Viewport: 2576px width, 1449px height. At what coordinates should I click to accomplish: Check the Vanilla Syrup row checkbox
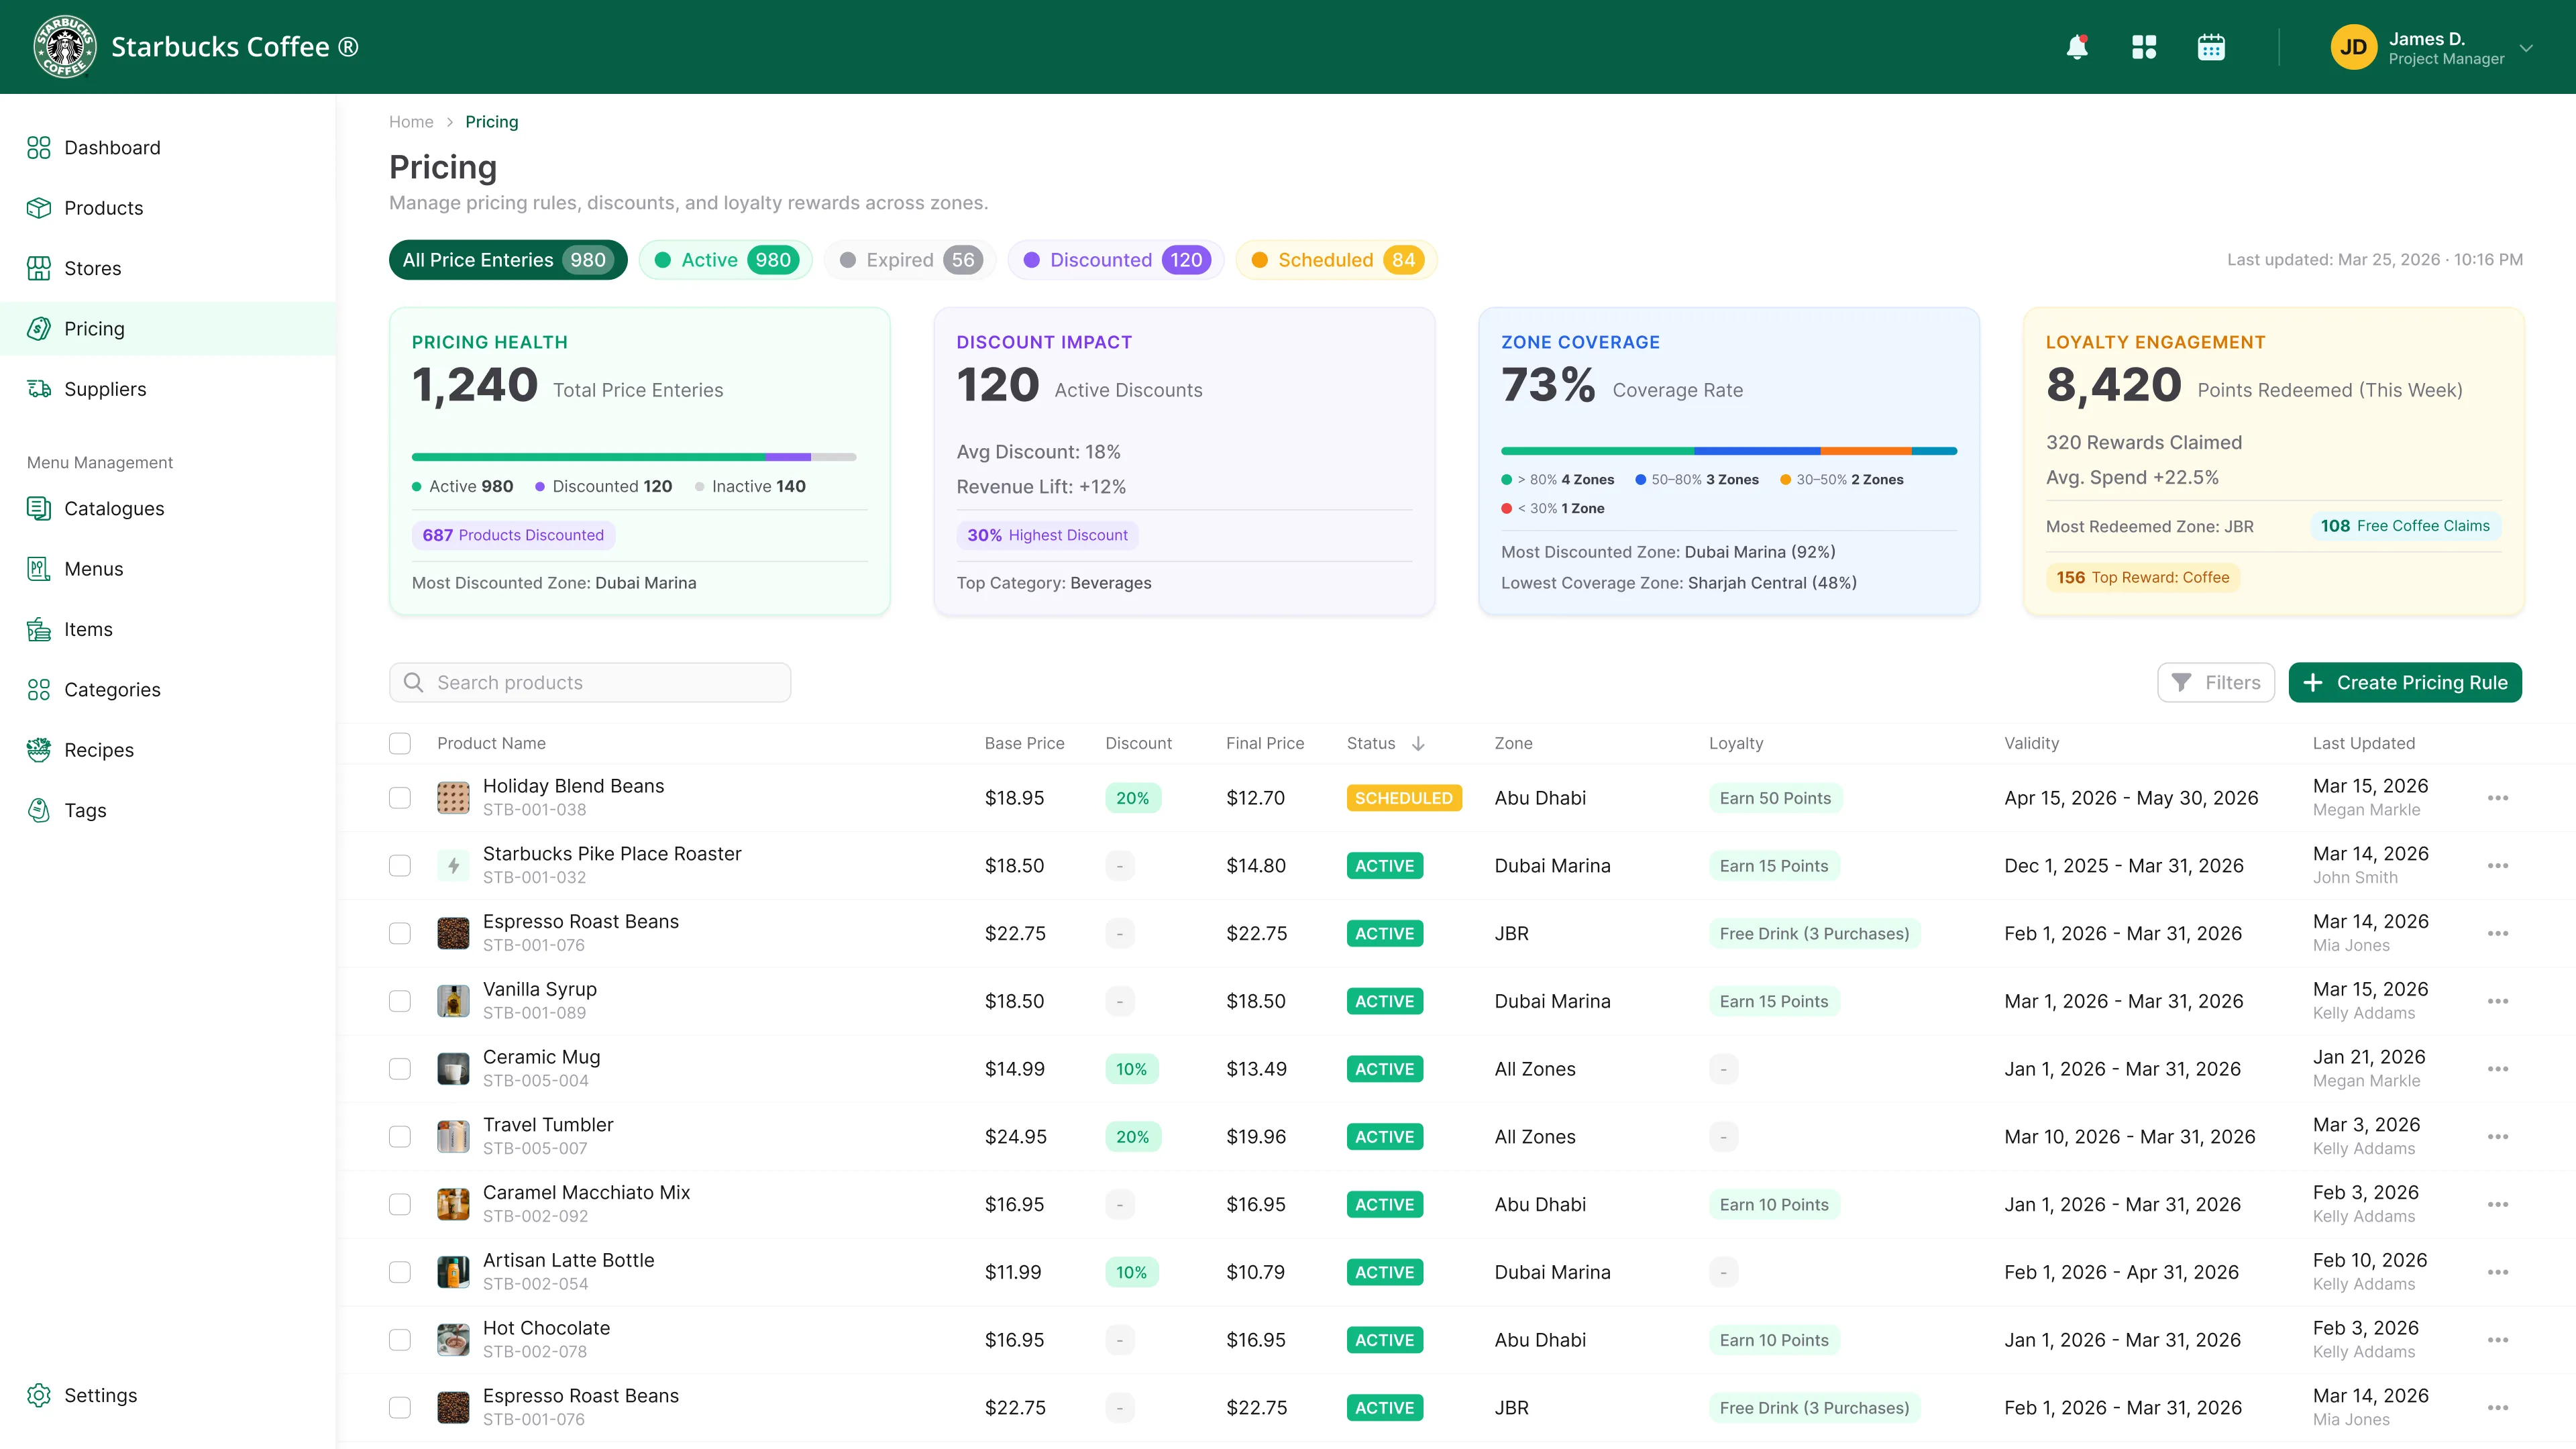(x=400, y=1001)
